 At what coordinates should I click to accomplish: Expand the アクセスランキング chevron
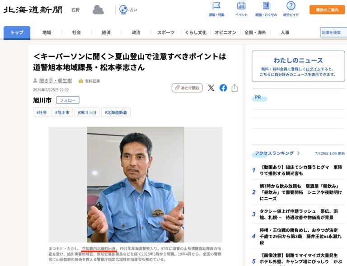[298, 153]
